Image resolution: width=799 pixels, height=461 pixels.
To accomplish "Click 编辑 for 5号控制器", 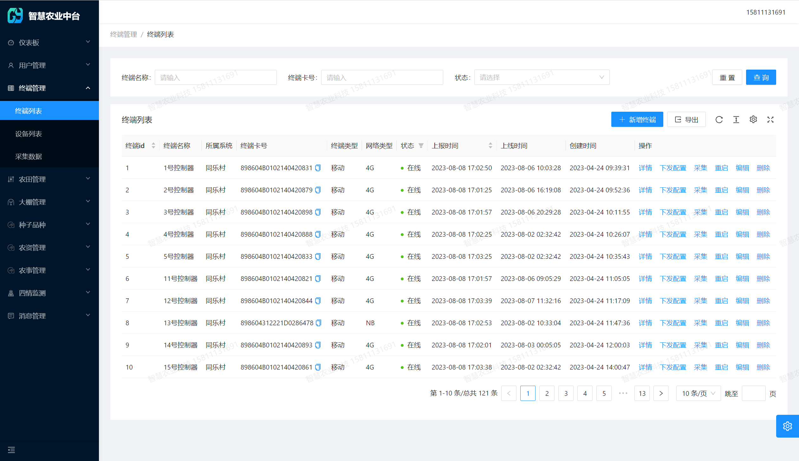I will point(742,256).
